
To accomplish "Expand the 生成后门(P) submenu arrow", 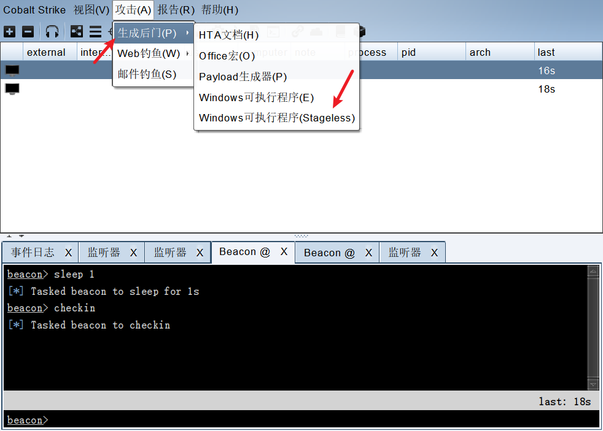I will (x=187, y=33).
